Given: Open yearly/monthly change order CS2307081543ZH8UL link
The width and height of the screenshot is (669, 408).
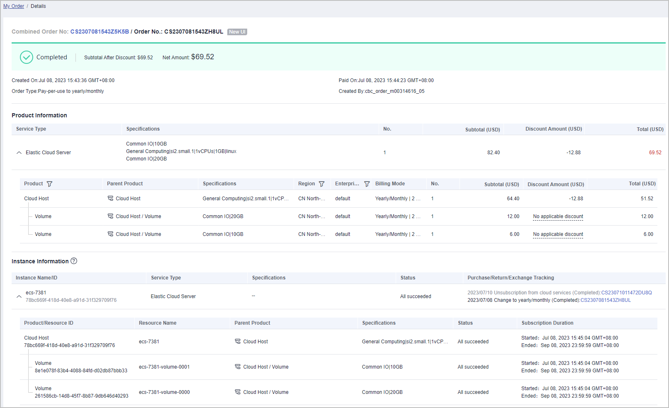Looking at the screenshot, I should point(605,300).
